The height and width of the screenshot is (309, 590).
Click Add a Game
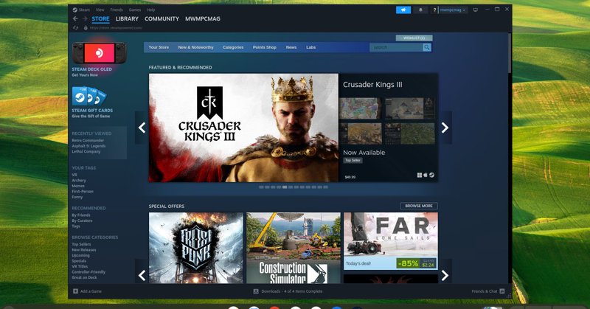click(91, 291)
